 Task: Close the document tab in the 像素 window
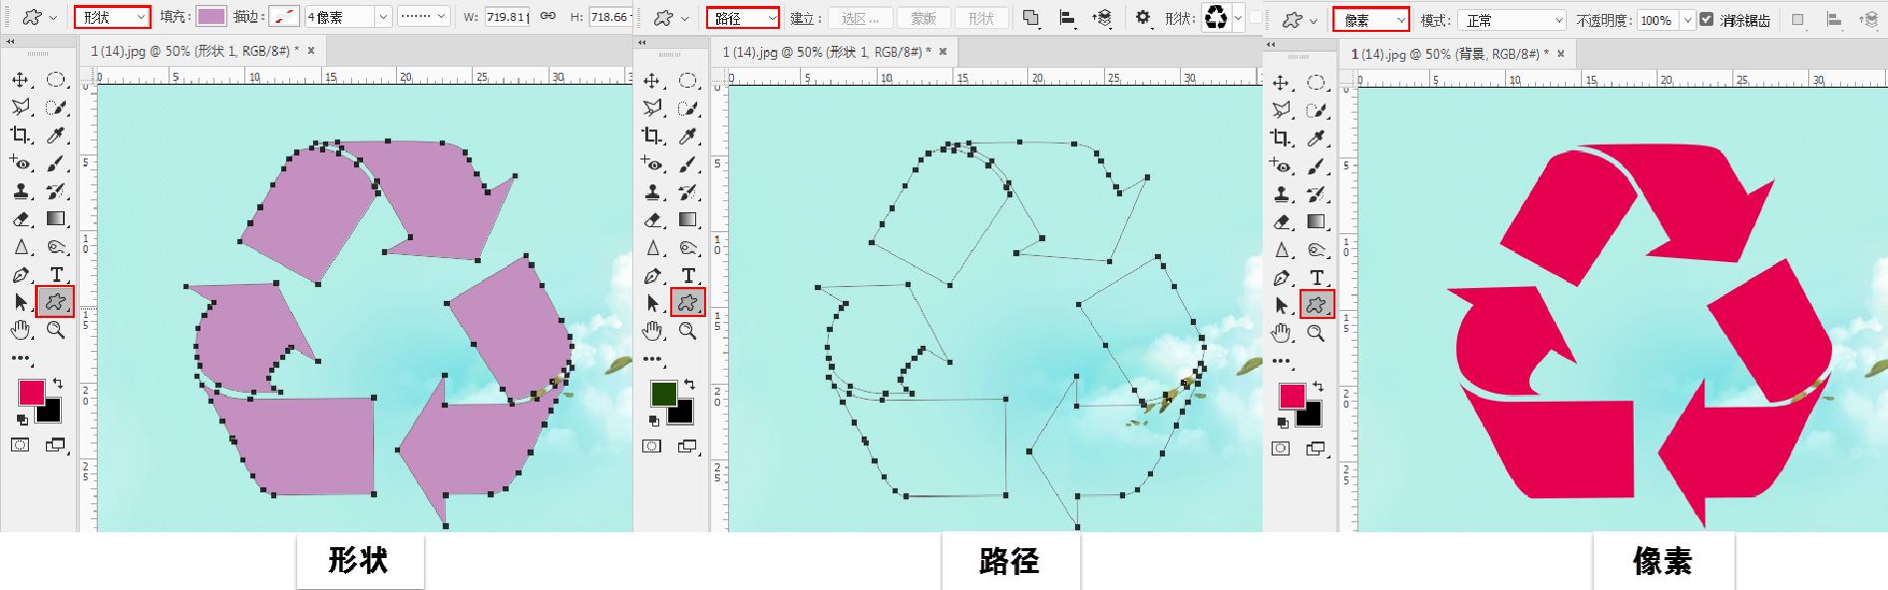pyautogui.click(x=1561, y=54)
